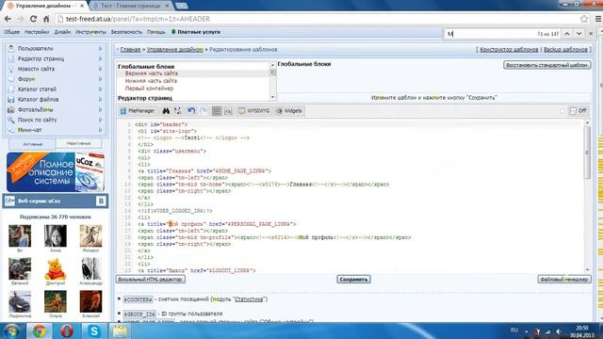Click the Сохранить button
The width and height of the screenshot is (603, 339).
point(353,280)
